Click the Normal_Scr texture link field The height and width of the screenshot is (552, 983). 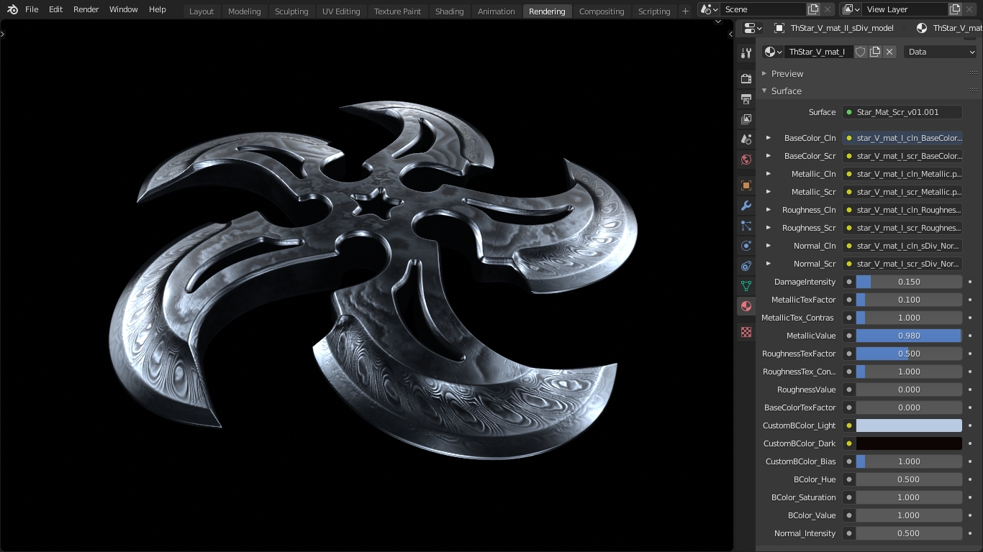point(902,264)
